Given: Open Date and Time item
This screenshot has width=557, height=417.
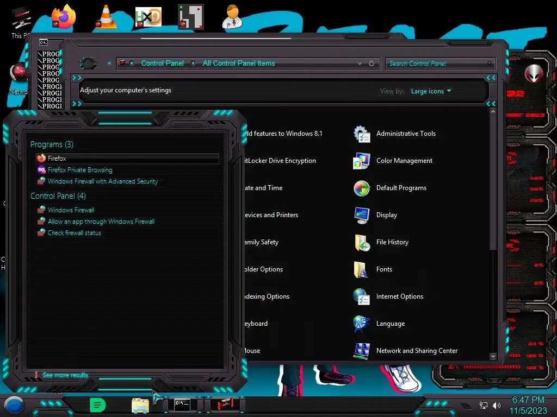Looking at the screenshot, I should point(264,188).
